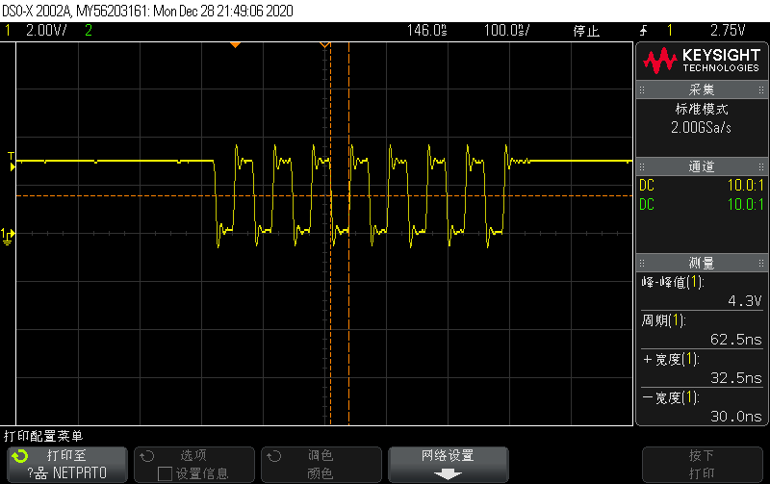This screenshot has height=484, width=770.
Task: Click the 打印至 NETPRT0 softkey
Action: 67,465
